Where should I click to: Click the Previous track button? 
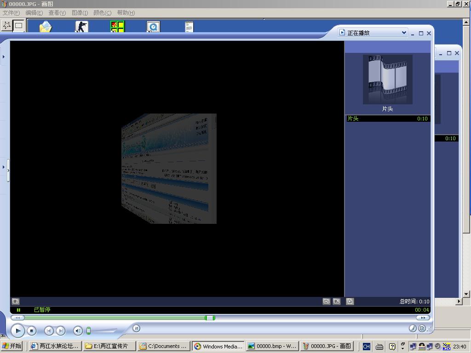pos(49,330)
